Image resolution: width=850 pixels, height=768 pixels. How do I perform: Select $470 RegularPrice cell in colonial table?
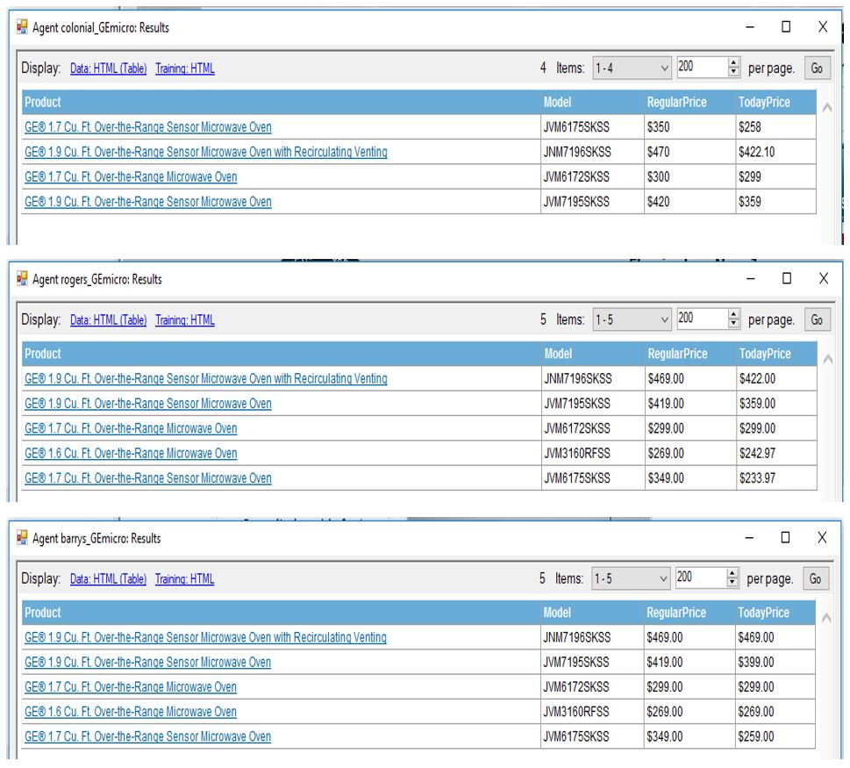689,152
